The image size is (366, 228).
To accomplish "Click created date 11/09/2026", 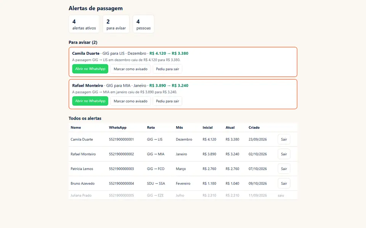I will pos(258,195).
